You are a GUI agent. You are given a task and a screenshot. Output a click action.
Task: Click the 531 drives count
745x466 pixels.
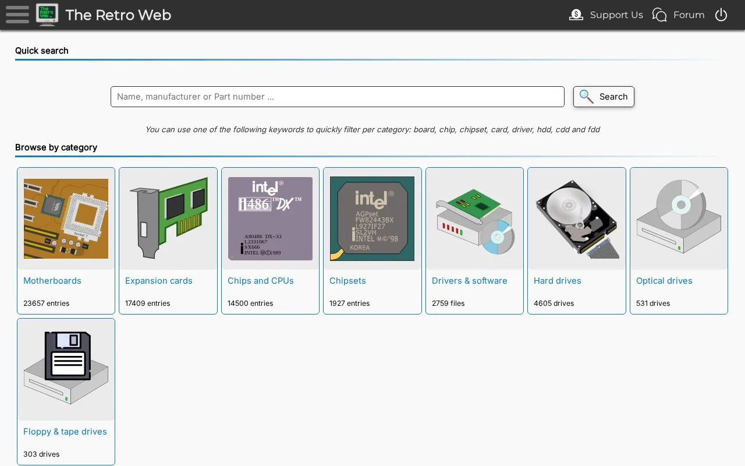coord(653,303)
